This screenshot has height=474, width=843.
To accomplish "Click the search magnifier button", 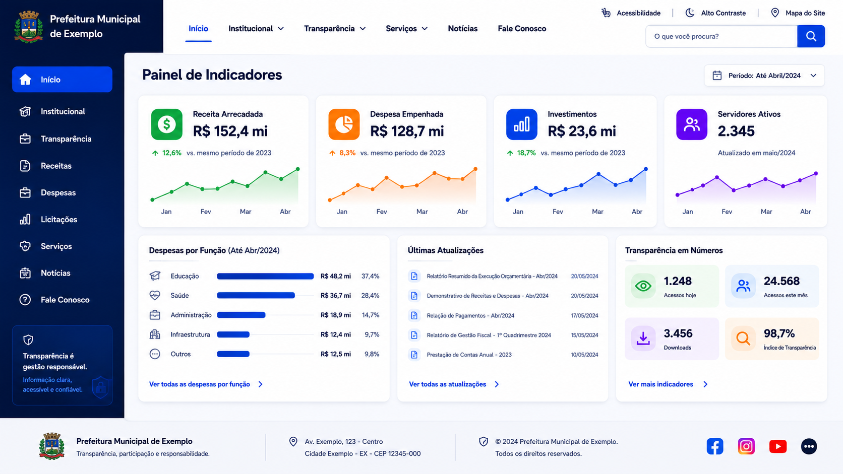I will [x=811, y=36].
